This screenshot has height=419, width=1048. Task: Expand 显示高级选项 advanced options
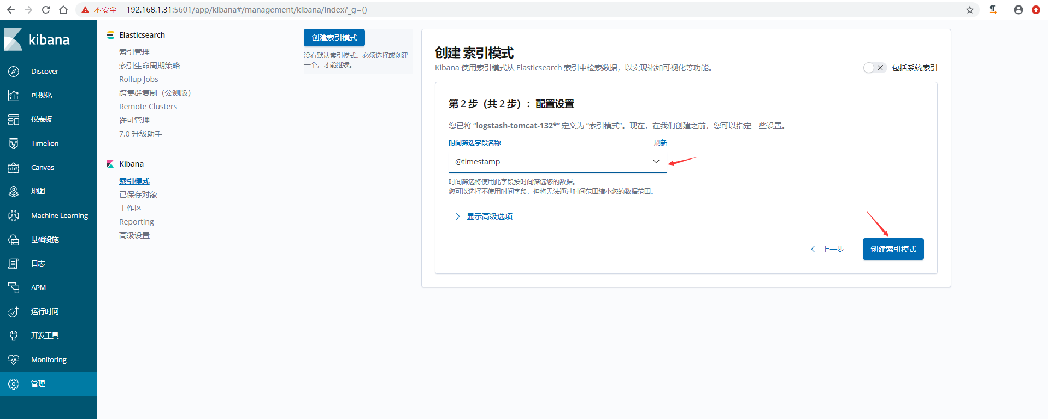coord(484,216)
